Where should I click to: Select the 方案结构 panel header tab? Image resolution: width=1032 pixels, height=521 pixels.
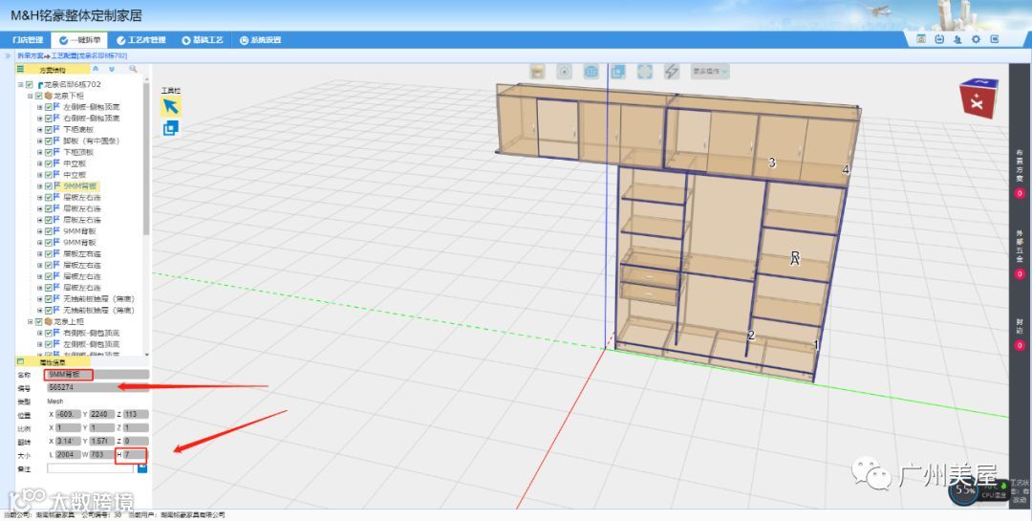53,69
